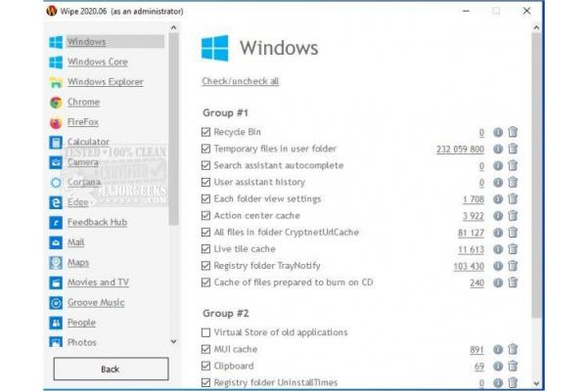Click Mail icon in sidebar
The height and width of the screenshot is (391, 587).
(56, 242)
